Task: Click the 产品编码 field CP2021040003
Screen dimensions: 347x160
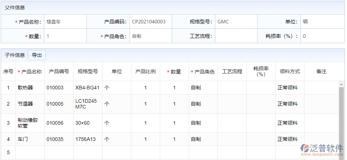Action: (150, 22)
